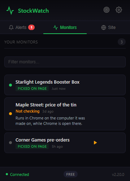This screenshot has width=130, height=181.
Task: Switch to the Alerts tab
Action: [22, 28]
